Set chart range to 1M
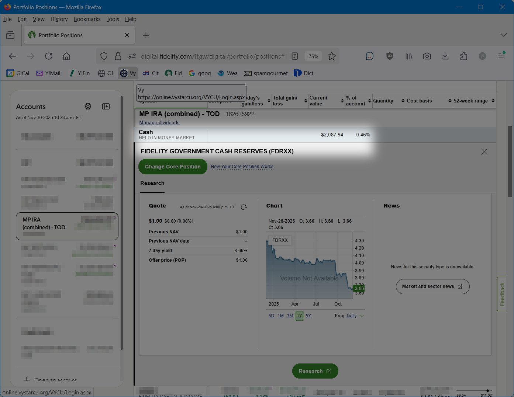 point(281,316)
